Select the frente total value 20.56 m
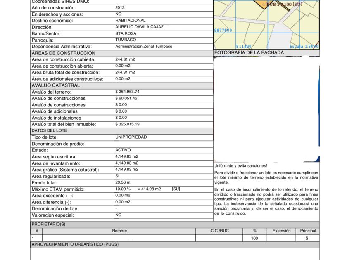Screen dimensions: 347x260 123,182
